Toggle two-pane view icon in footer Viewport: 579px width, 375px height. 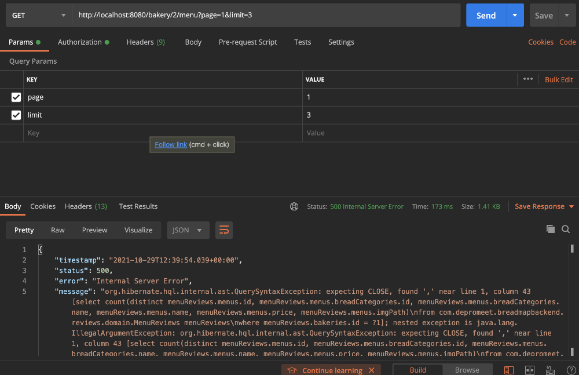click(530, 370)
